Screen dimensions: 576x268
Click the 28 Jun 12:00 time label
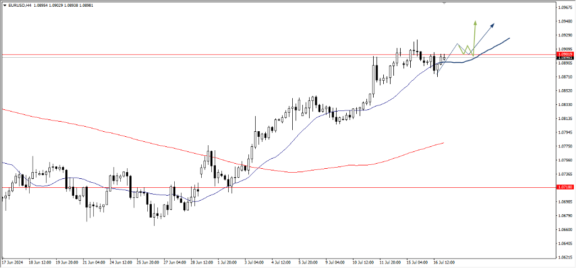pos(201,262)
